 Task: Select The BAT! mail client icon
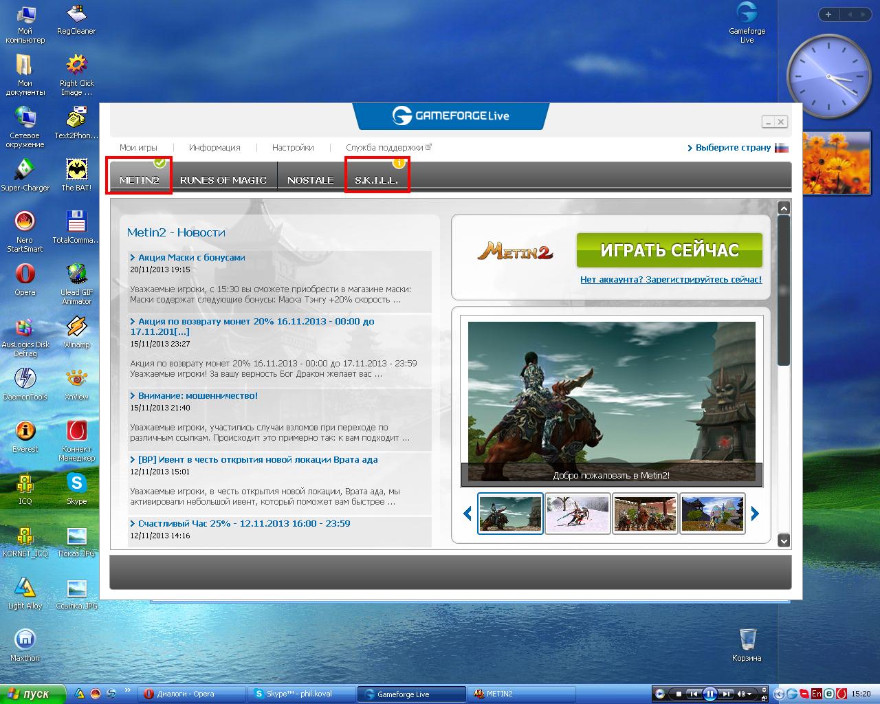(x=76, y=176)
